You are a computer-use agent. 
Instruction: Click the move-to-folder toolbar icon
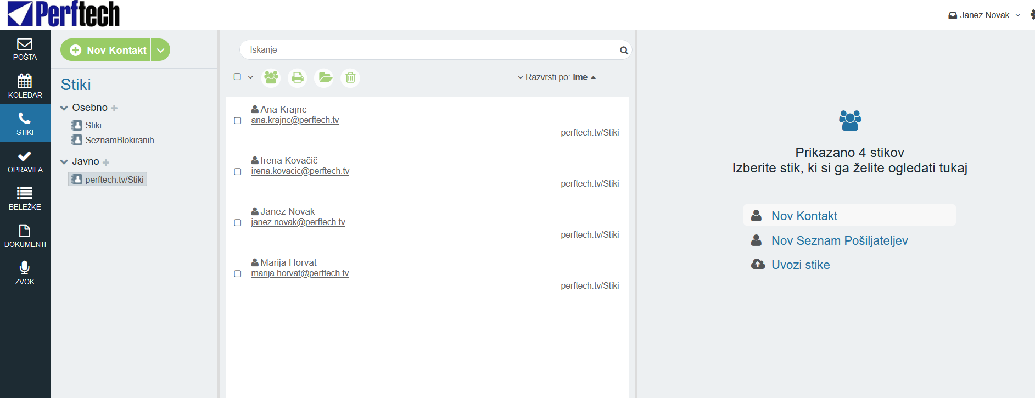point(325,77)
